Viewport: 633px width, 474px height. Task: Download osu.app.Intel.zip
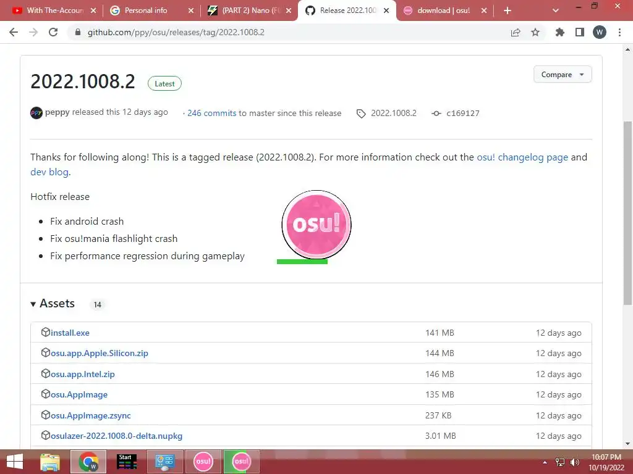tap(82, 374)
